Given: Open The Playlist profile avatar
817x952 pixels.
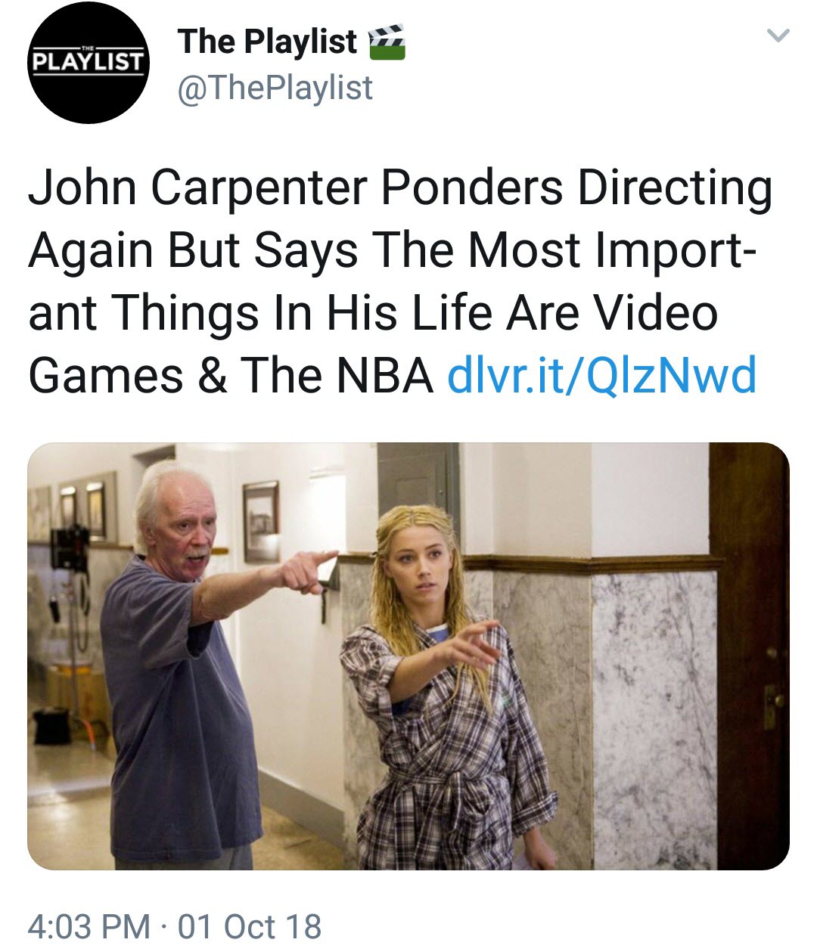Looking at the screenshot, I should tap(88, 63).
